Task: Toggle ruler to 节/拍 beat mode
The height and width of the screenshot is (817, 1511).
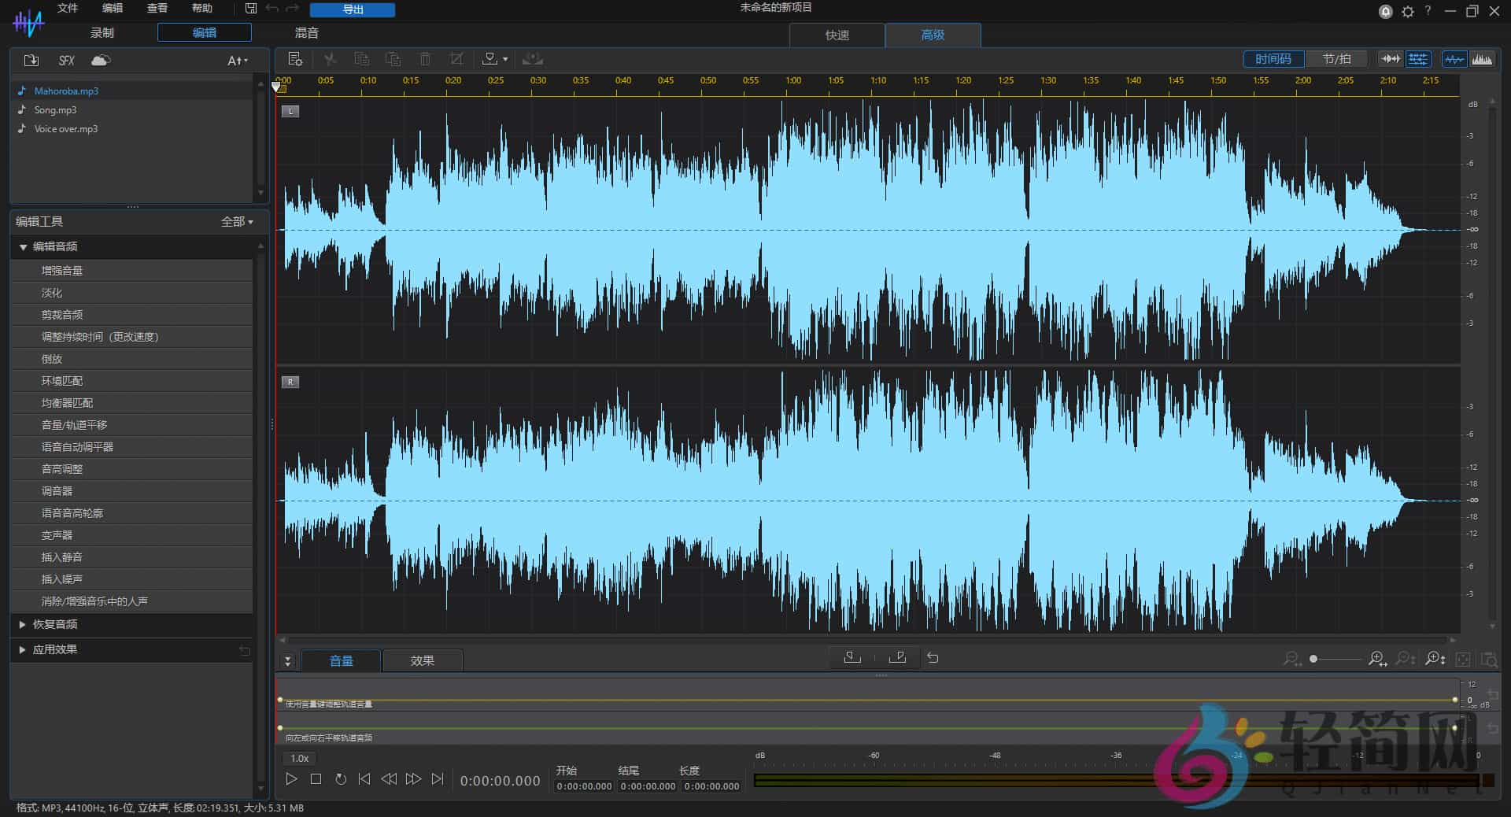Action: point(1336,59)
